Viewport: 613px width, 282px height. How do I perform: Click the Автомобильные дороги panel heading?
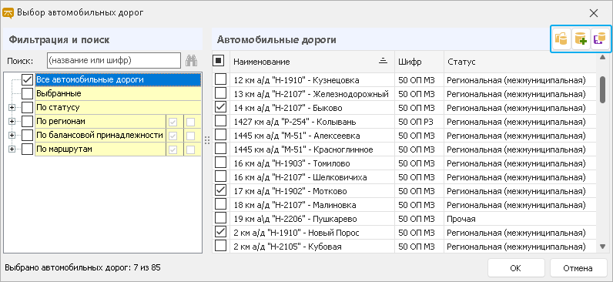tap(276, 40)
